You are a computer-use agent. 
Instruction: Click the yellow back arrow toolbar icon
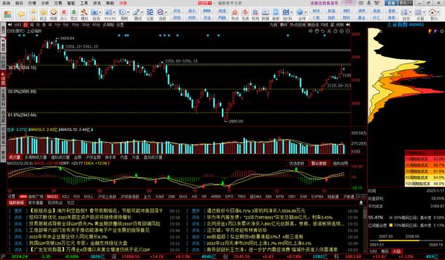point(21,14)
